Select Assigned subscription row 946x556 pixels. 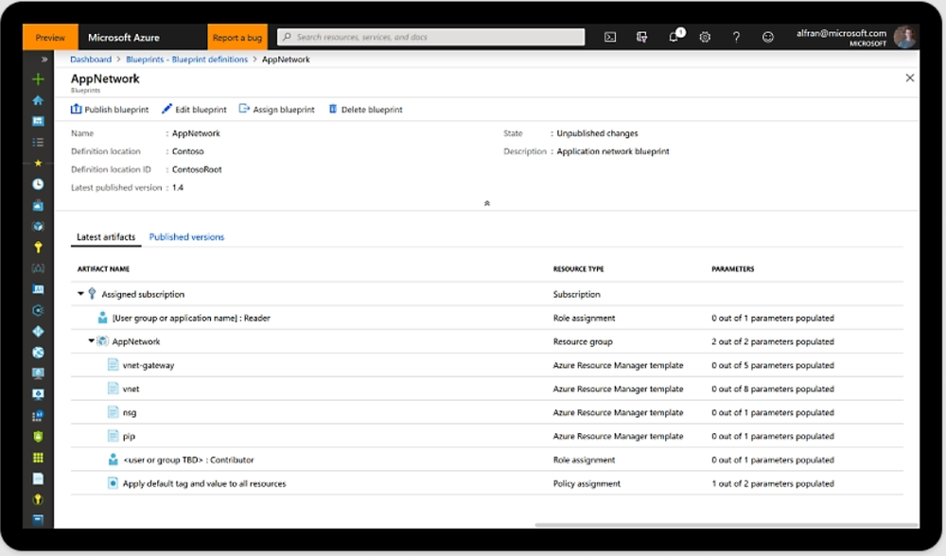(487, 294)
